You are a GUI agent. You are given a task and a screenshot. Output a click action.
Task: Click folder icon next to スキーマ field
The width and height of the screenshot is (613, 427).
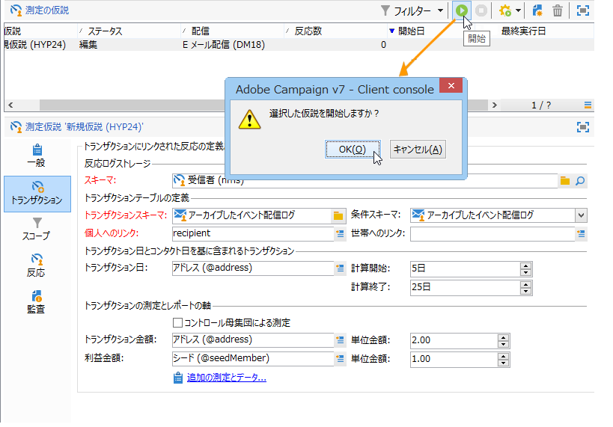point(565,180)
